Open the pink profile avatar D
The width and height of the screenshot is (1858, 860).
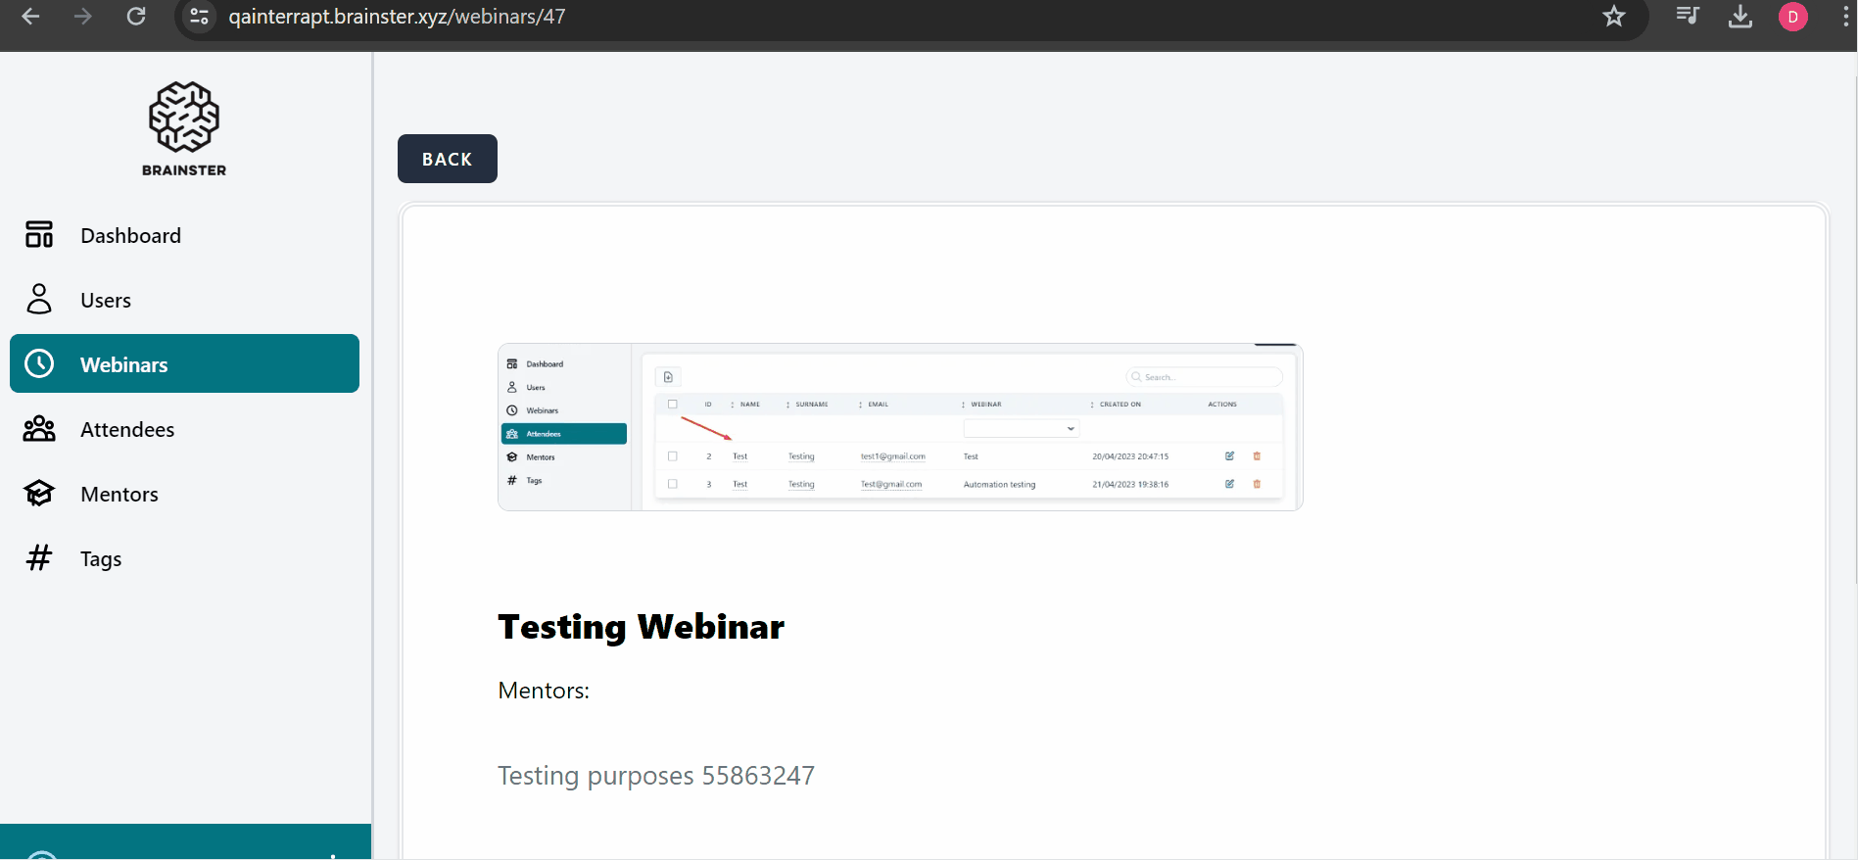click(x=1792, y=17)
